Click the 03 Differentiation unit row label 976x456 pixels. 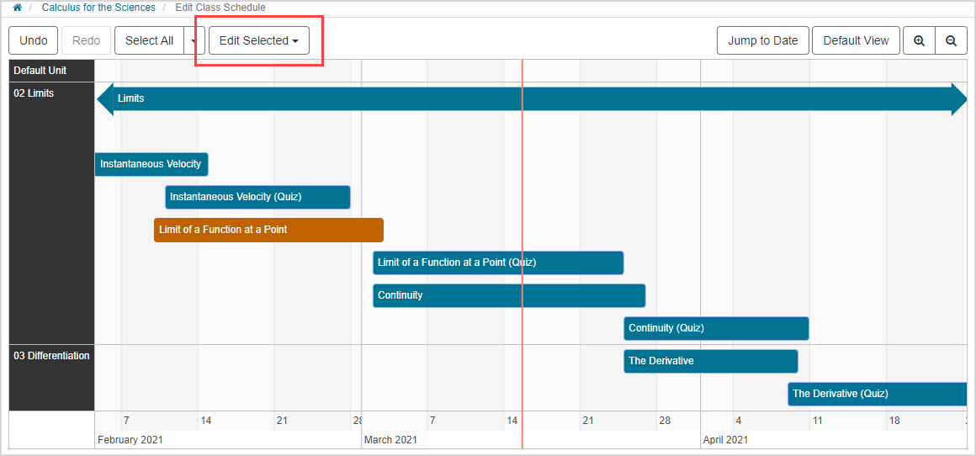click(51, 356)
